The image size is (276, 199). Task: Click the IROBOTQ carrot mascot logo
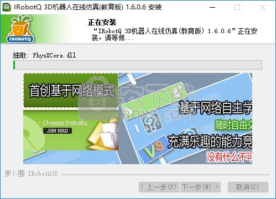point(20,29)
